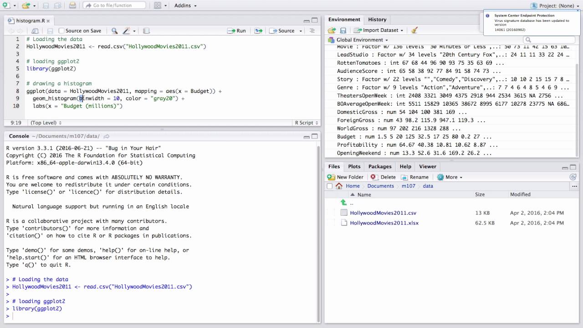Click the Project icon at top right
Screen dimensions: 583x328
[534, 5]
